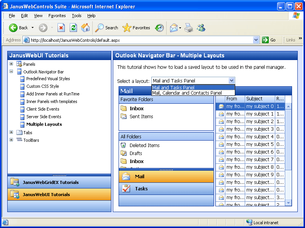
Task: Open the Favorites menu
Action: tap(57, 16)
